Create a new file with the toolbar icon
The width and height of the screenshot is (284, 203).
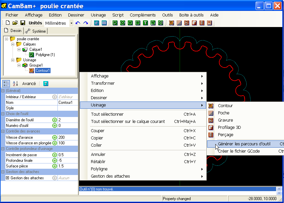click(8, 23)
